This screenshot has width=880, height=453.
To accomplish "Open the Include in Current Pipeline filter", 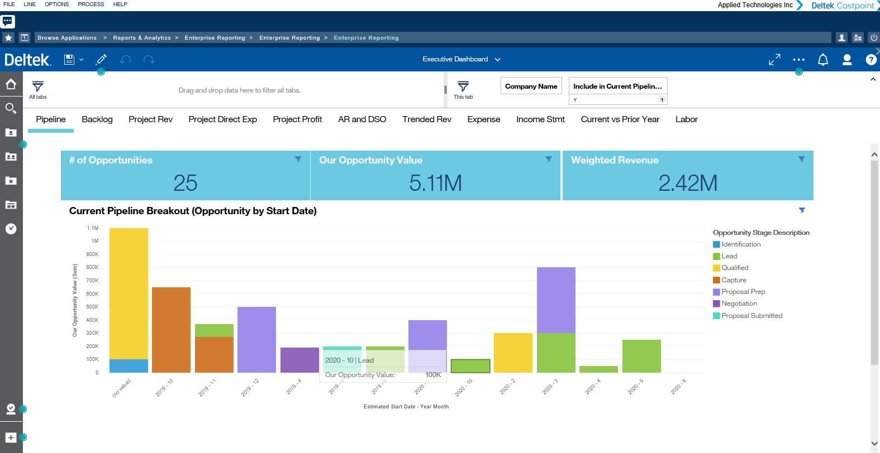I will tap(617, 86).
